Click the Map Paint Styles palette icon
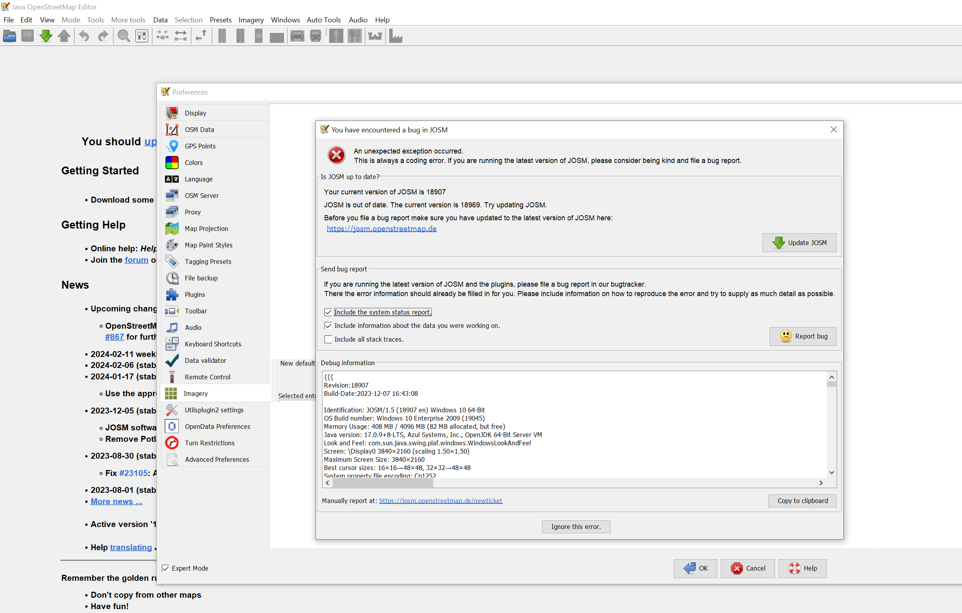Viewport: 962px width, 613px height. pyautogui.click(x=172, y=245)
